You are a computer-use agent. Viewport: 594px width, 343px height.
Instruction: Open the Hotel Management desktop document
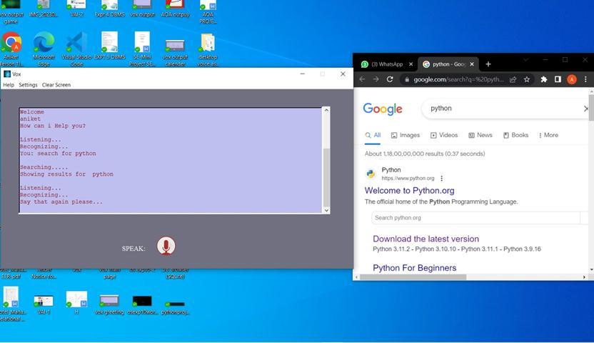click(x=12, y=304)
